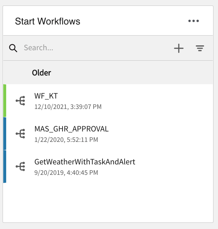This screenshot has height=229, width=218.
Task: Click the green status bar of WF_KT
Action: [5, 100]
